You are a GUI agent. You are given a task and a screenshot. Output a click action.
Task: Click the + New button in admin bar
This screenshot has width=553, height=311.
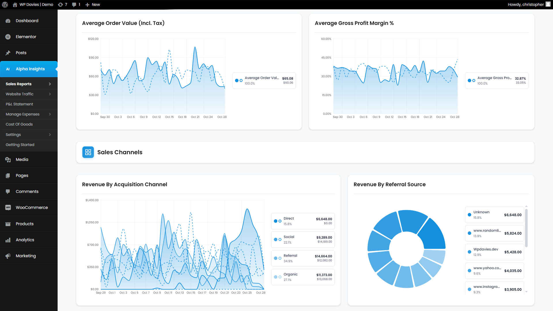[93, 5]
